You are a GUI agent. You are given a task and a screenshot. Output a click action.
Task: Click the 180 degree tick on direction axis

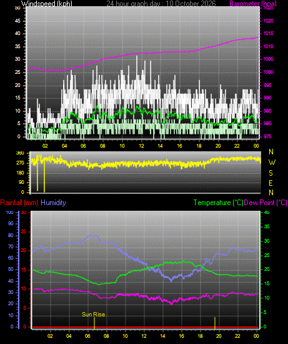coord(20,173)
